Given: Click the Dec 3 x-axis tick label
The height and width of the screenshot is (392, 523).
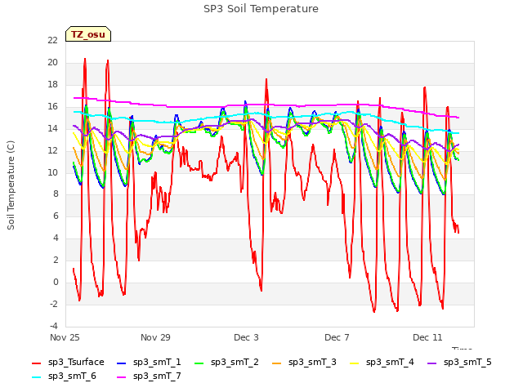Looking at the screenshot, I should coord(246,337).
